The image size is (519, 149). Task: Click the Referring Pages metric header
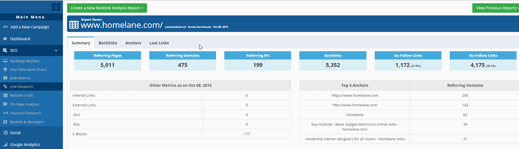(108, 55)
